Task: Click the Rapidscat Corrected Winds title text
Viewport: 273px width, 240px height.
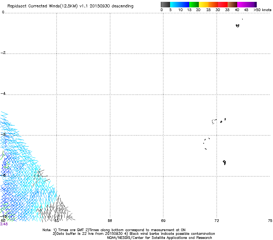Action: (70, 6)
